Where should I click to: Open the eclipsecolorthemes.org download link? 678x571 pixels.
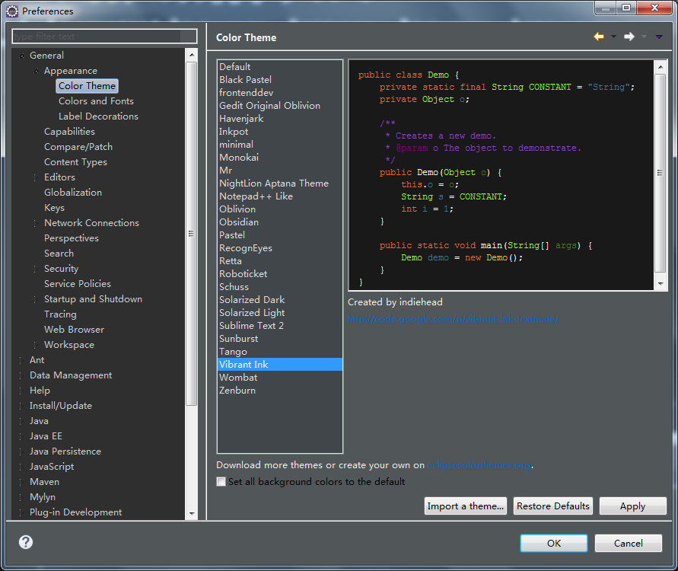(479, 465)
